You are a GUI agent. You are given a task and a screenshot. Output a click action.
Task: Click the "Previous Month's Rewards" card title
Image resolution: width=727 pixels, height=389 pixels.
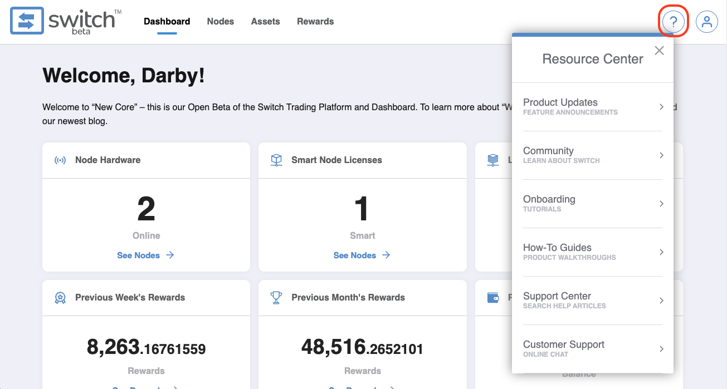pos(348,298)
